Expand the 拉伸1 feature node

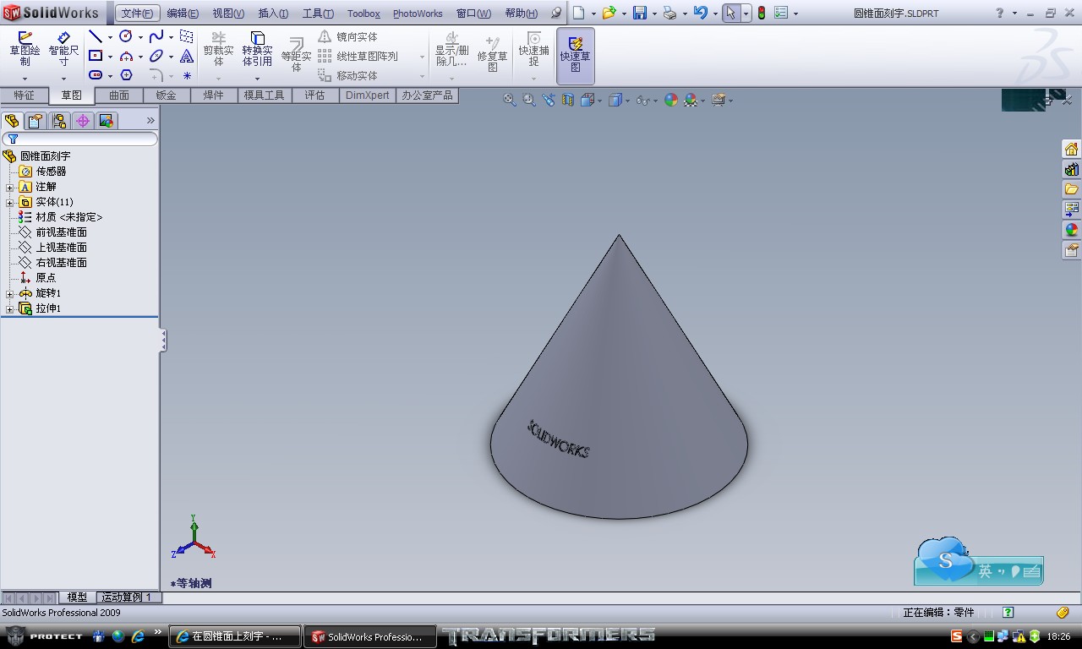pyautogui.click(x=10, y=308)
